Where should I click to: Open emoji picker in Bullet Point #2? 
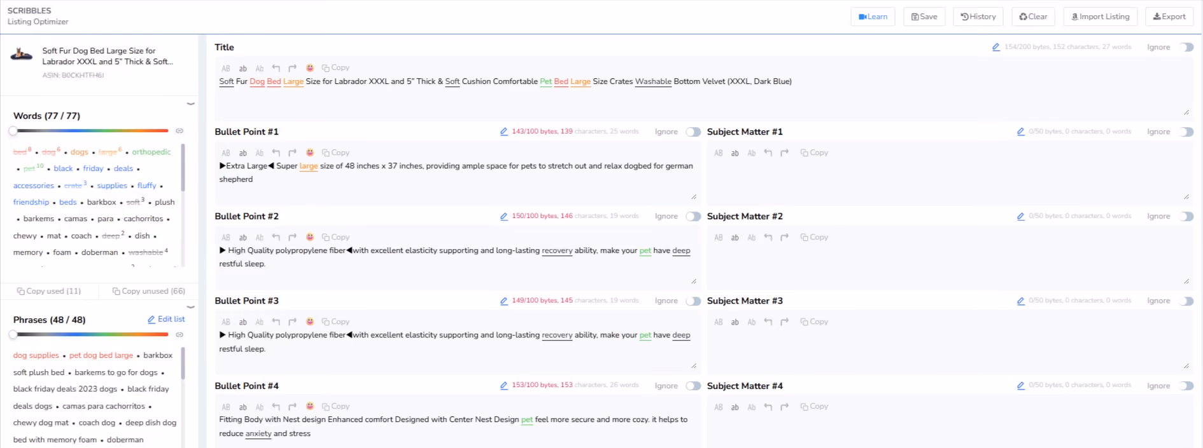pyautogui.click(x=310, y=237)
